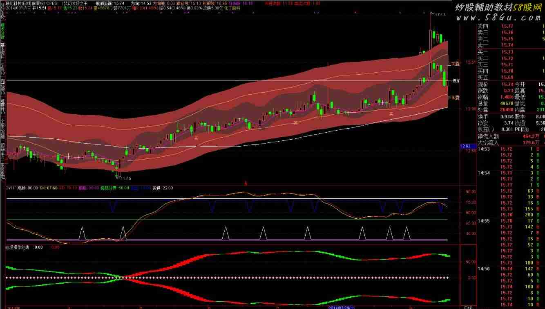
Task: Switch to the 基本资料 sidebar tab
Action: [2, 52]
